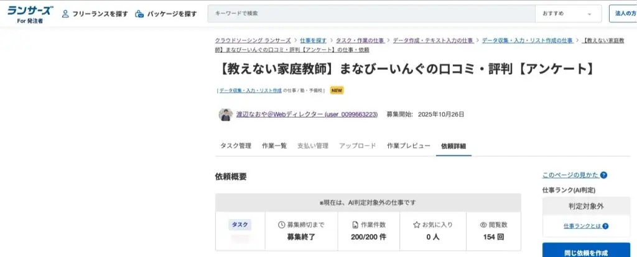Switch to the 作業プレビュー tab

pos(408,146)
